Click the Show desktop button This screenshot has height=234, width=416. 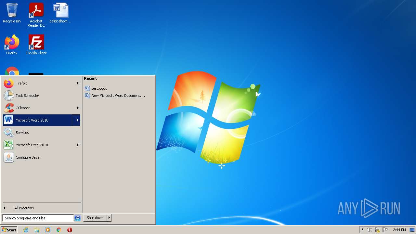pos(412,230)
